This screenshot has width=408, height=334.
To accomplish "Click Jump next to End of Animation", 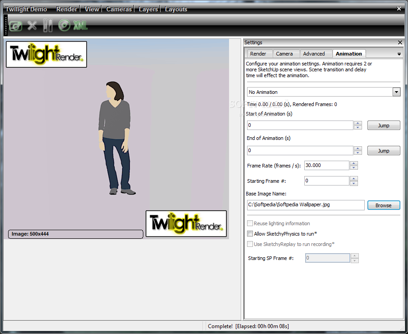I will pos(384,151).
